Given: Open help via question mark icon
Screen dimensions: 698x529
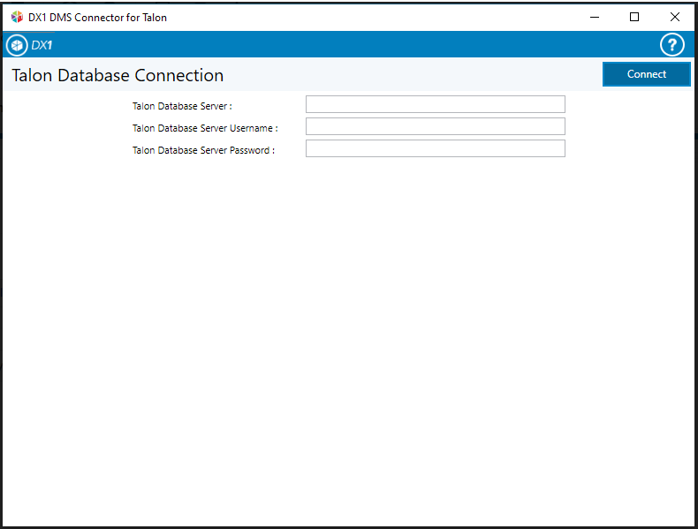Looking at the screenshot, I should click(671, 44).
